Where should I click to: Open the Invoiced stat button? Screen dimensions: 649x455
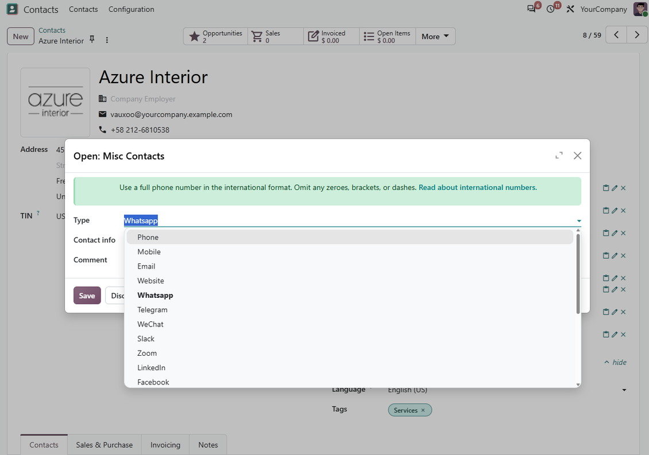click(331, 36)
